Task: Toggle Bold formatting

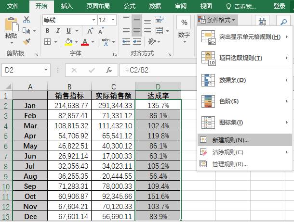Action: point(48,31)
